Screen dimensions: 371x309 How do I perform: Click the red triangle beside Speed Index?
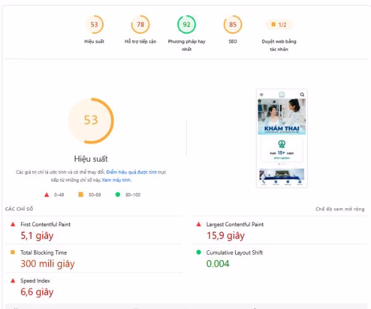[x=13, y=281]
